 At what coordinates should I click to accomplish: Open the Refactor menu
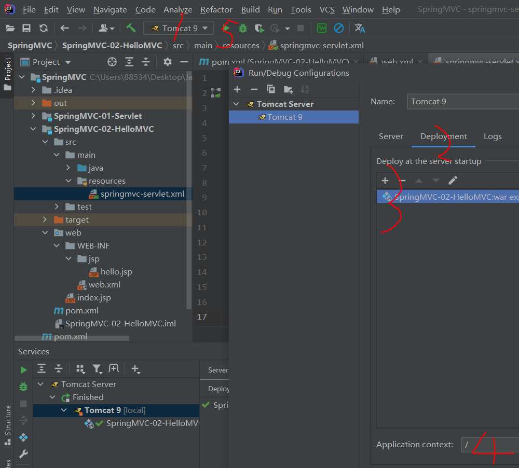point(216,9)
